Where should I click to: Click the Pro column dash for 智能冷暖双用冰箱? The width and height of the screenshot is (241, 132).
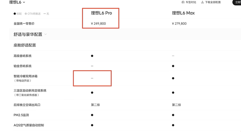tap(92, 78)
